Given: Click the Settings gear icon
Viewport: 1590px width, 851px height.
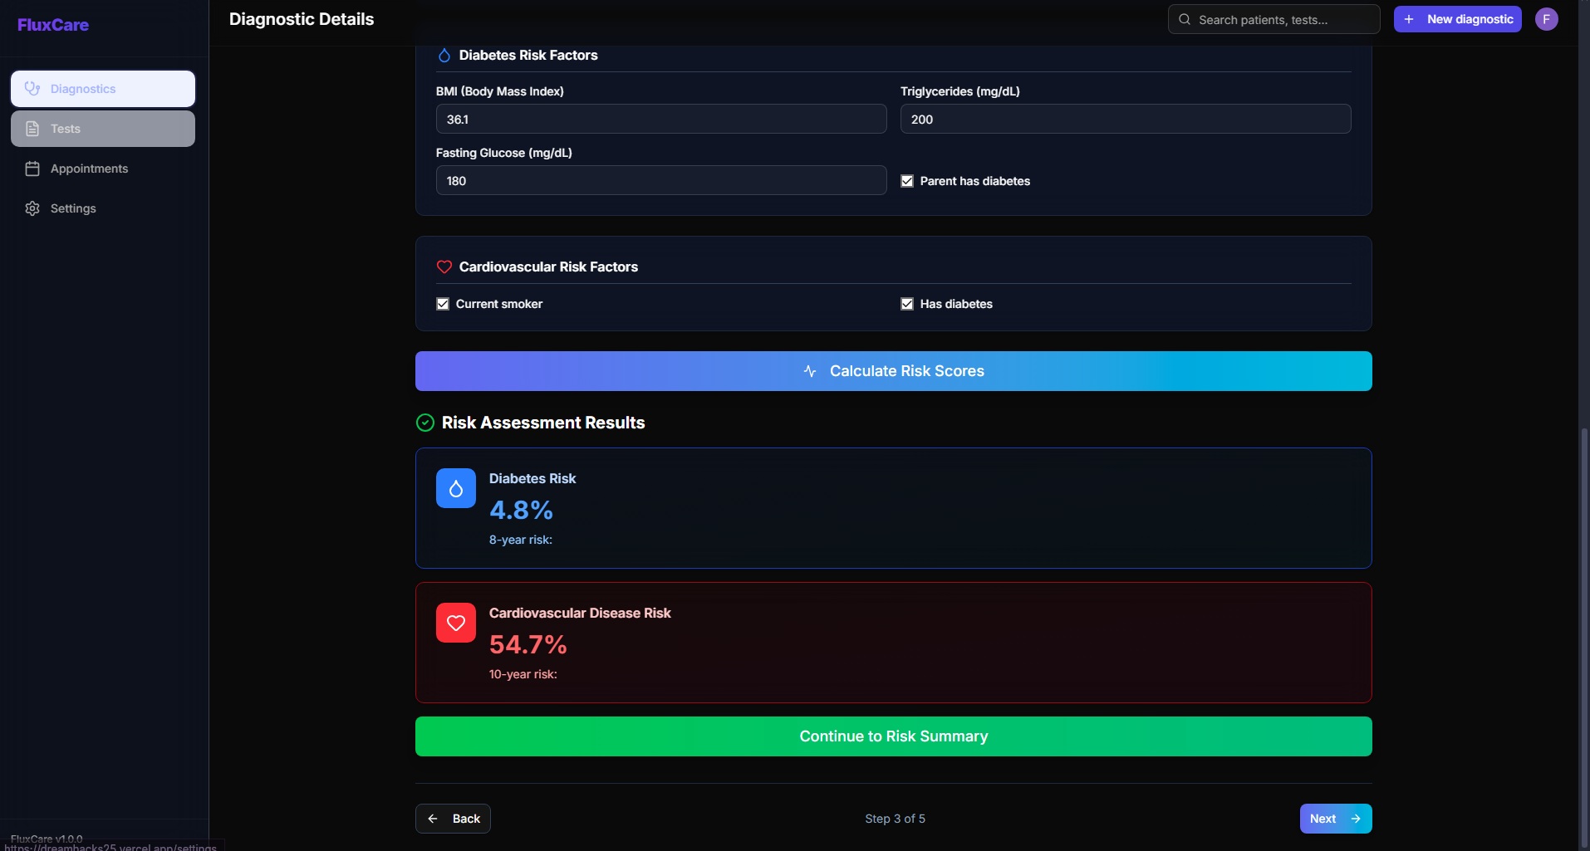Looking at the screenshot, I should point(32,208).
